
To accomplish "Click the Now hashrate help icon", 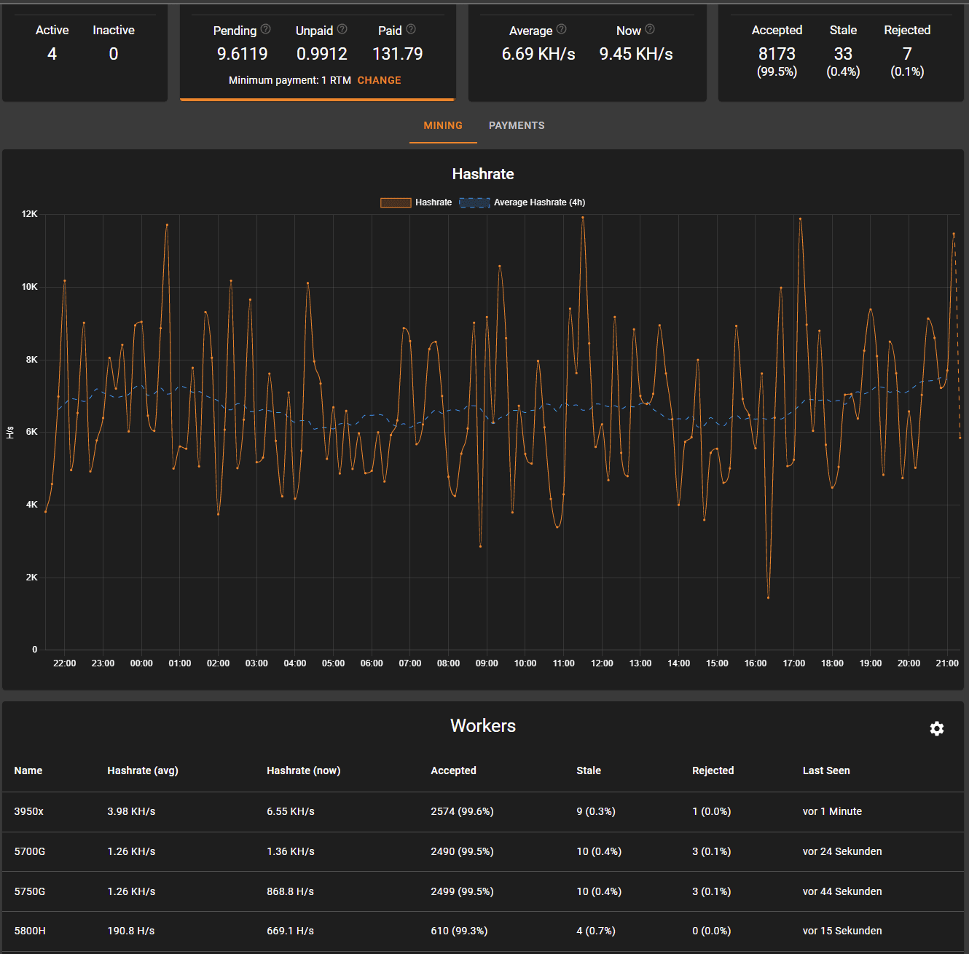I will (650, 29).
